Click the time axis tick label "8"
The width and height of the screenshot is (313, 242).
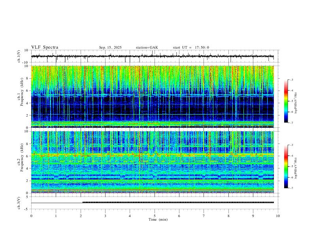click(x=228, y=216)
